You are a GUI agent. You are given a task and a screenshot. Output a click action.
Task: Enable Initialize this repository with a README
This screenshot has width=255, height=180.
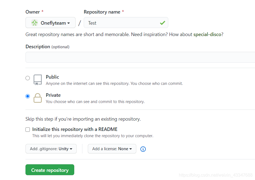point(28,130)
